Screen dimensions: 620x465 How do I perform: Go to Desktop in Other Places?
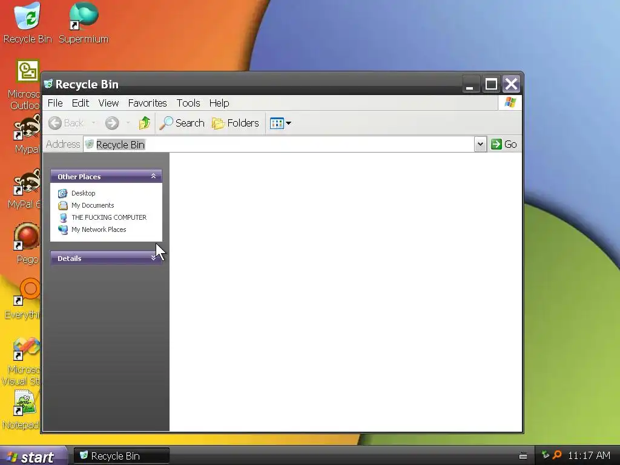(x=77, y=193)
